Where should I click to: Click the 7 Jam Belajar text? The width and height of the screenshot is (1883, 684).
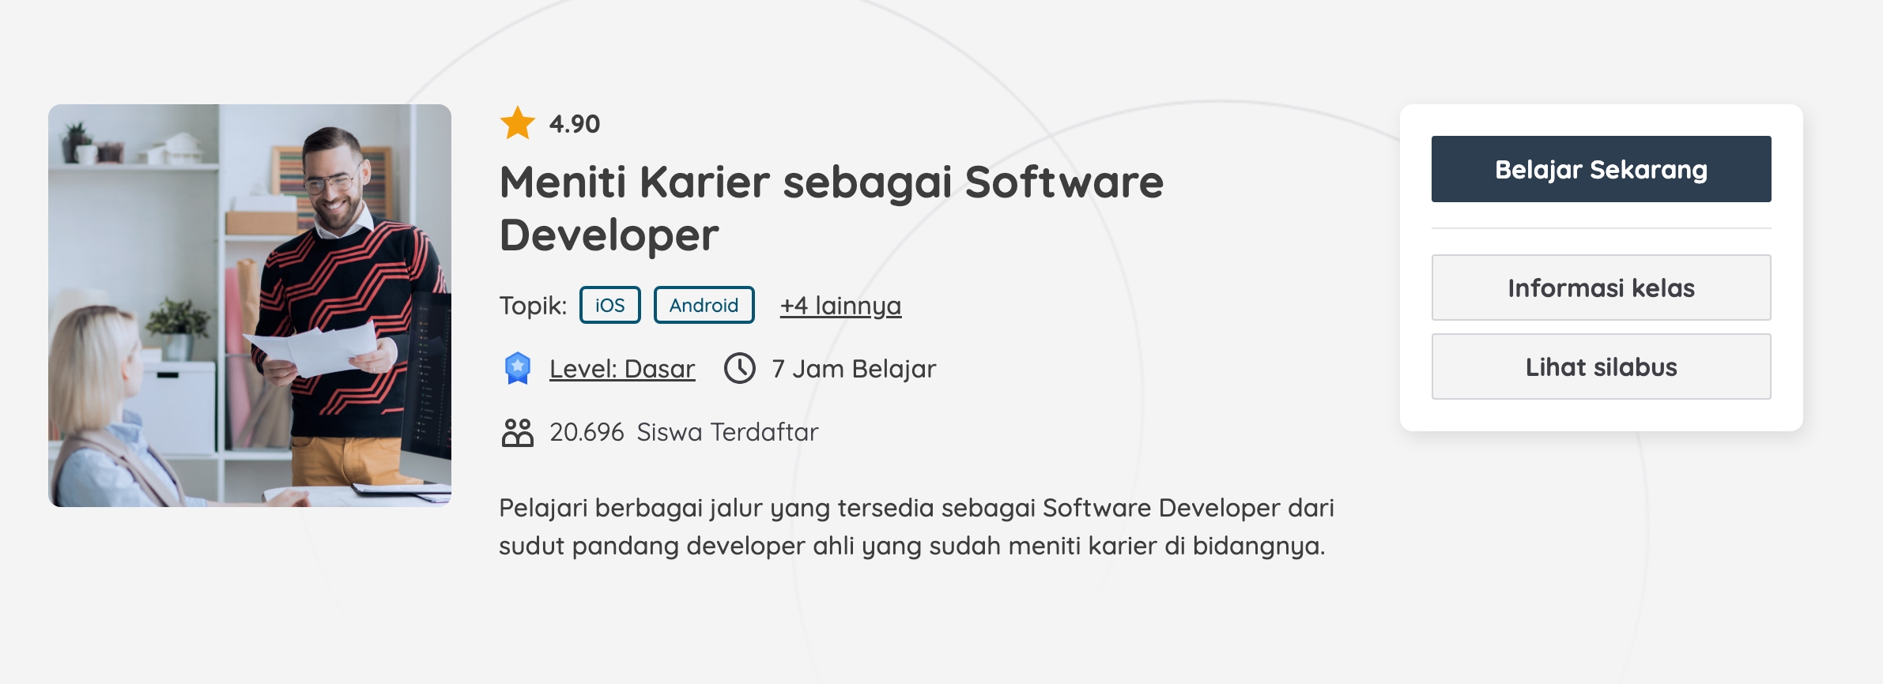pyautogui.click(x=854, y=368)
